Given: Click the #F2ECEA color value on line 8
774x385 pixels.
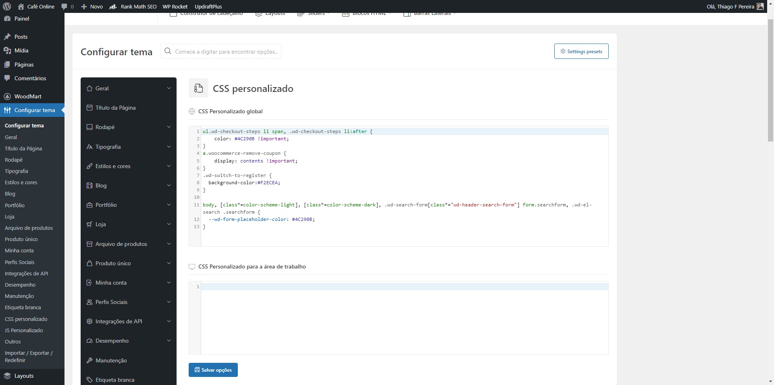Looking at the screenshot, I should 268,183.
